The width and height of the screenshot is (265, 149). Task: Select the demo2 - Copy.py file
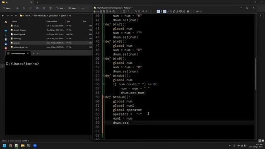pos(51,30)
